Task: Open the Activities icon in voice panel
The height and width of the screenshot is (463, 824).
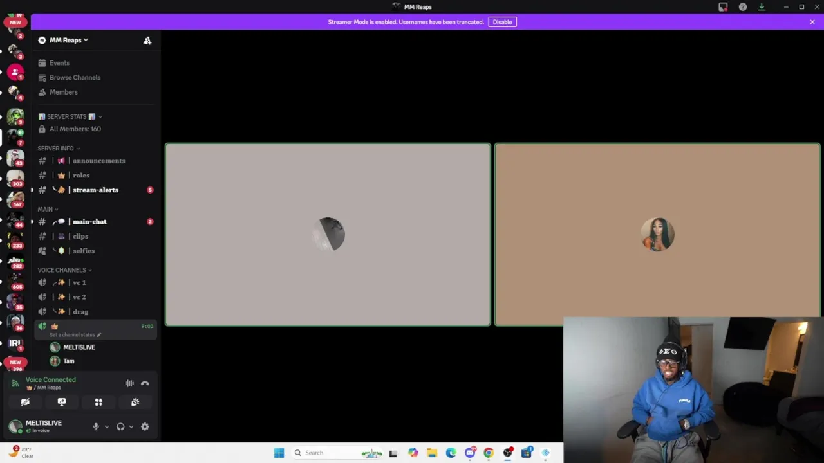Action: 98,402
